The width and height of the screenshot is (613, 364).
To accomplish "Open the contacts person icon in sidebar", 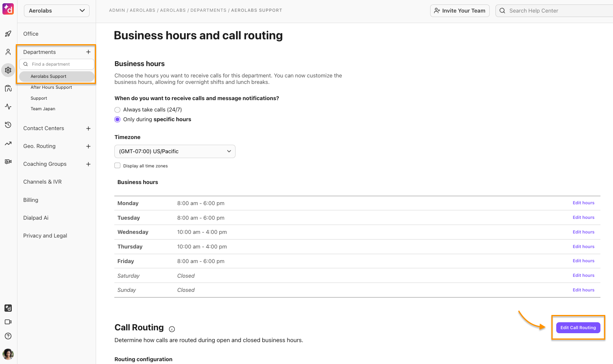I will (x=8, y=52).
